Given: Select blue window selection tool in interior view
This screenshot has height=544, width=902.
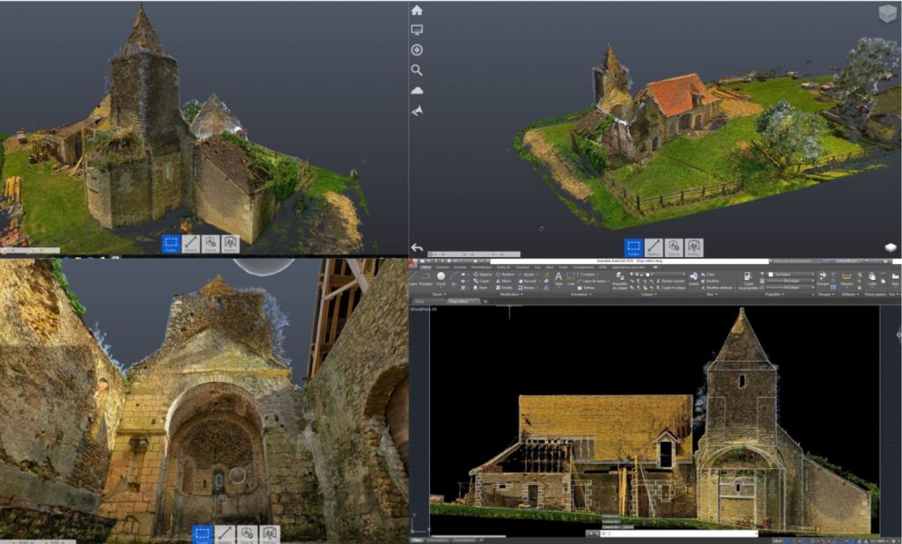Looking at the screenshot, I should (x=202, y=534).
